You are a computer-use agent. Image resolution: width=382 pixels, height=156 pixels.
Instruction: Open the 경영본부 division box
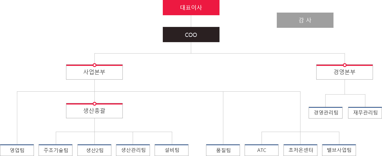coord(344,72)
